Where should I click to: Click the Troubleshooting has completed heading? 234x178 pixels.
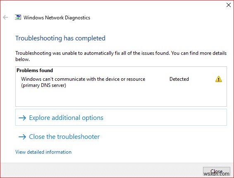coord(60,38)
